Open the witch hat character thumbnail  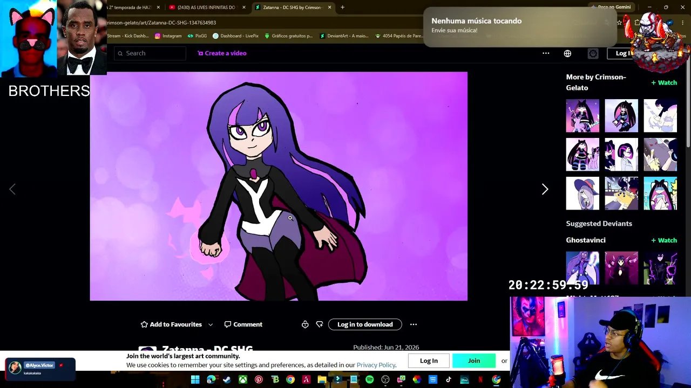tap(582, 193)
